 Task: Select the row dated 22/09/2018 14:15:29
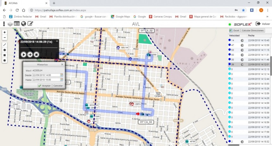249,108
